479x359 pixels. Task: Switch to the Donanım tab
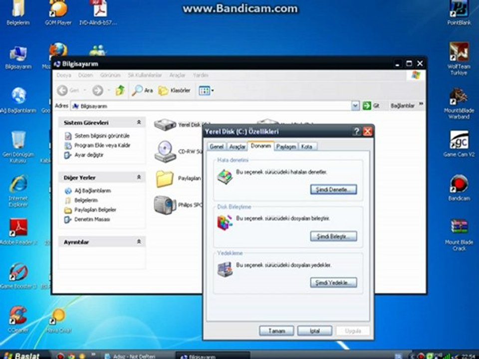[x=261, y=146]
